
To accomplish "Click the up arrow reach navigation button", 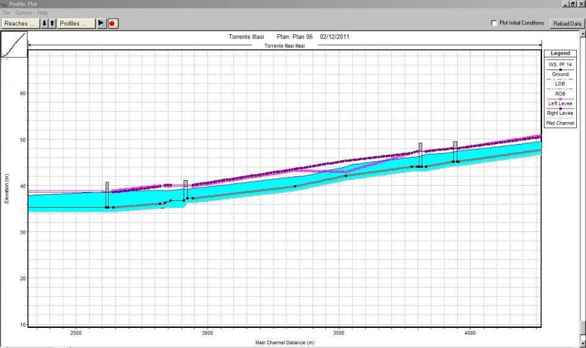I will 52,23.
